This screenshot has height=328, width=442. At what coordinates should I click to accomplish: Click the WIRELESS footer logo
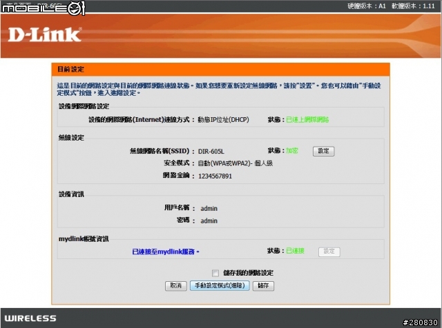point(30,318)
